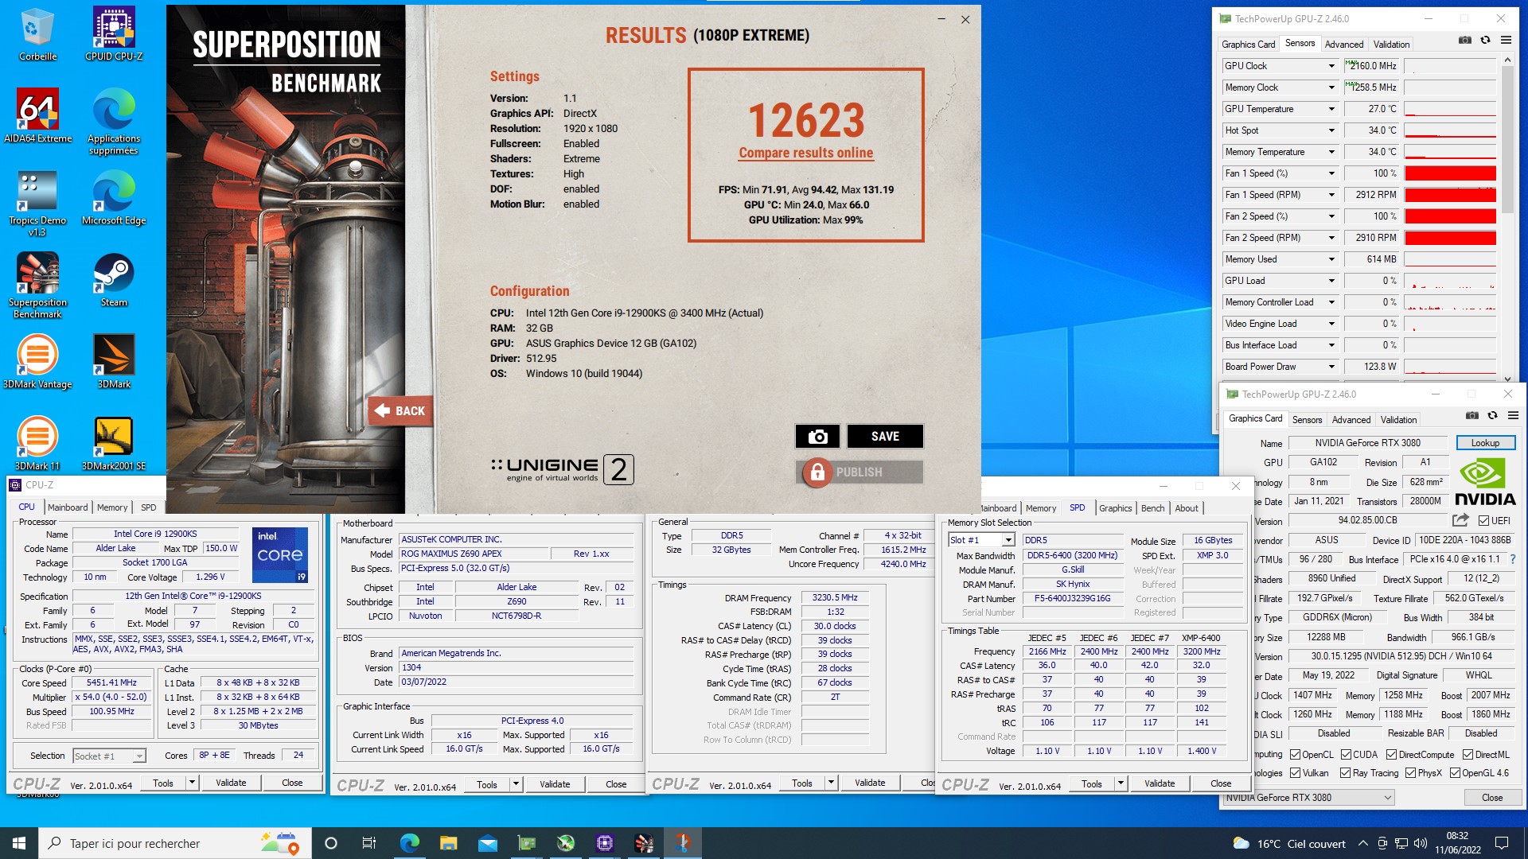
Task: Refresh sensors in upper GPU-Z window
Action: tap(1485, 40)
